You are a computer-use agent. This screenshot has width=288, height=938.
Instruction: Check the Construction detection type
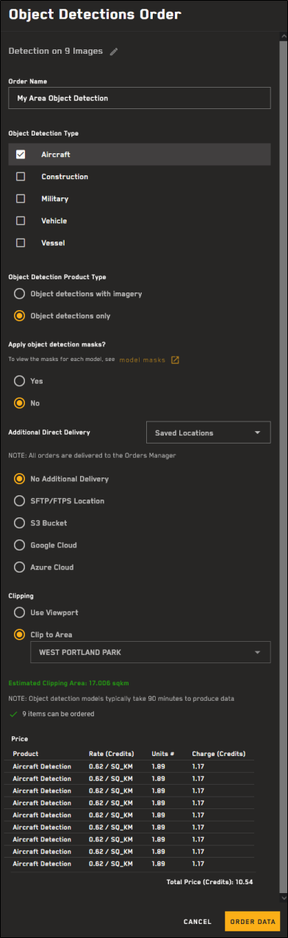click(21, 177)
